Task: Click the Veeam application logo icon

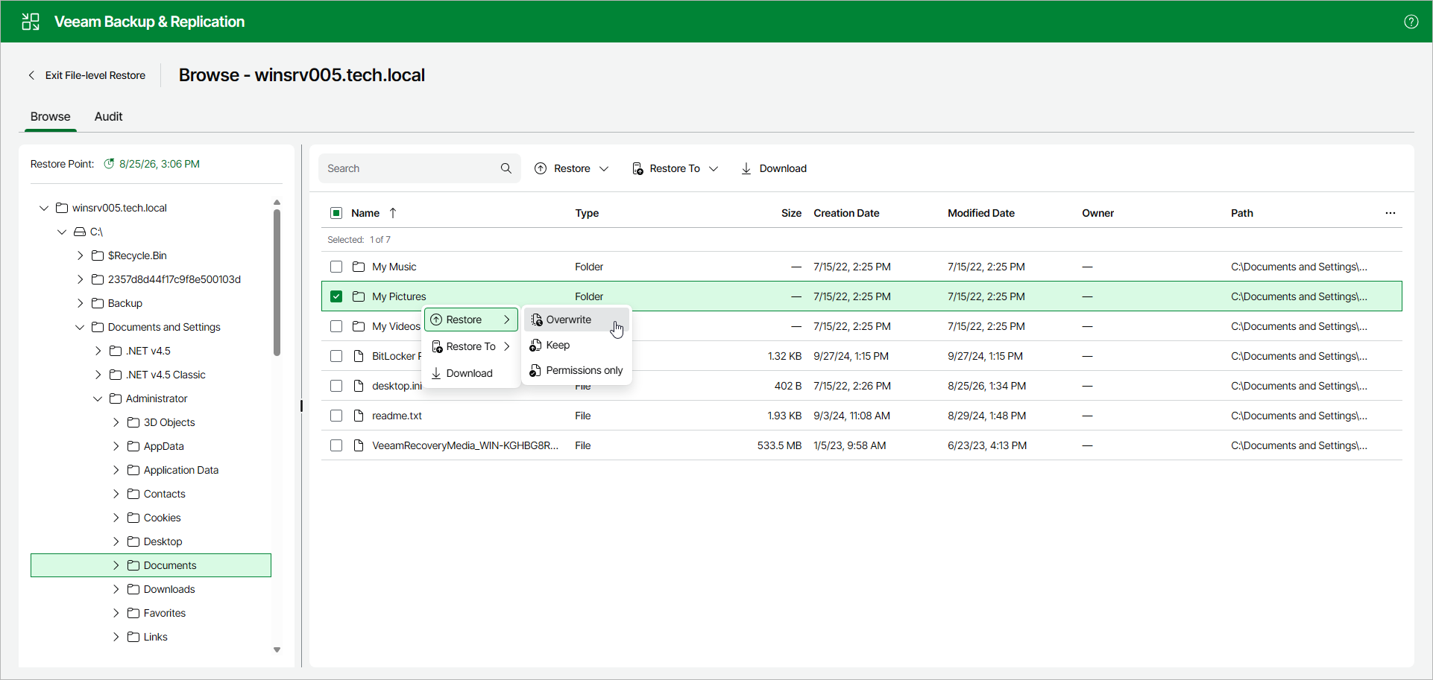Action: pos(31,22)
